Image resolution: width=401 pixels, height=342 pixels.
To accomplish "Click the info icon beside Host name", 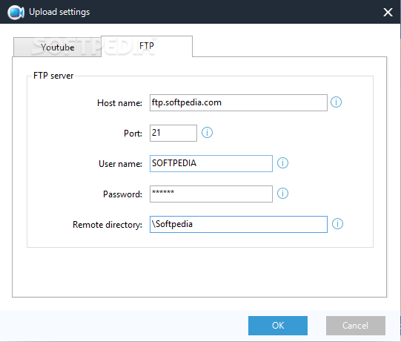I will tap(336, 102).
